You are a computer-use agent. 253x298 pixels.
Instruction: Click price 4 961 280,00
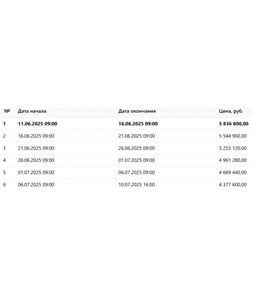tap(233, 160)
